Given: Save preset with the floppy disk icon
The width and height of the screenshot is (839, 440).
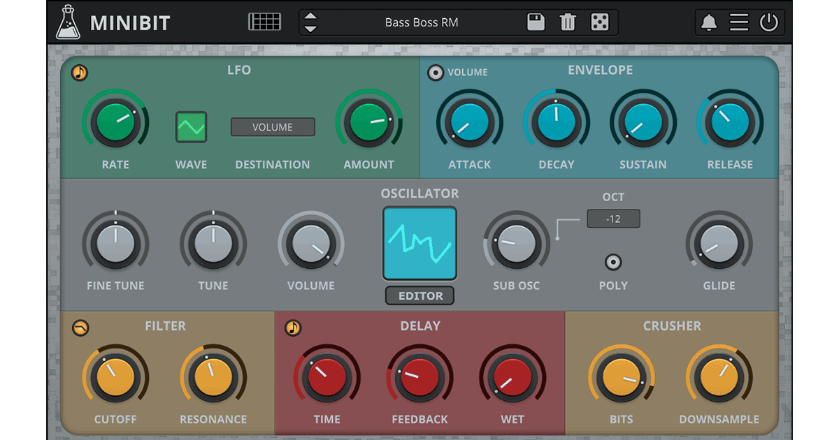Looking at the screenshot, I should [536, 22].
